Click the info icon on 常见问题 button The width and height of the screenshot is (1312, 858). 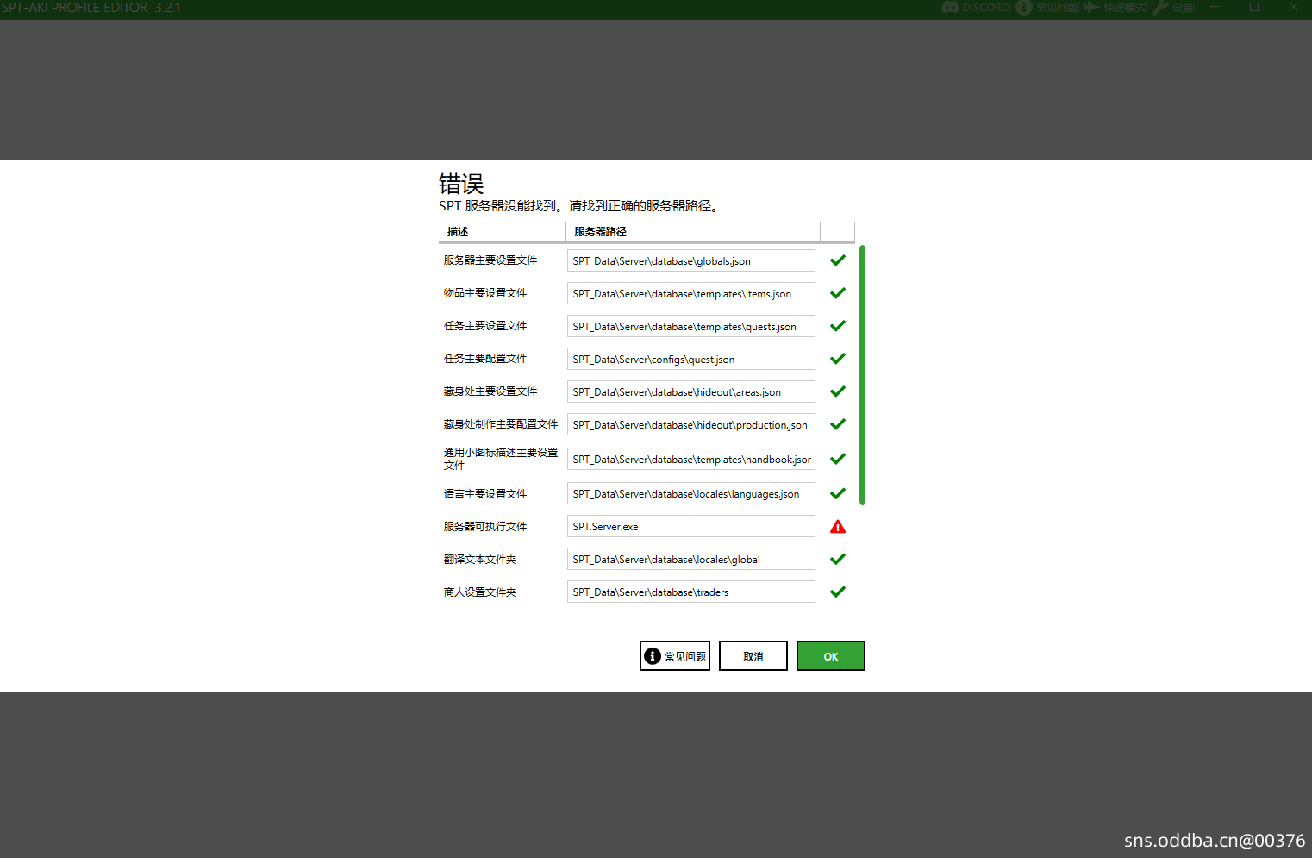[653, 656]
